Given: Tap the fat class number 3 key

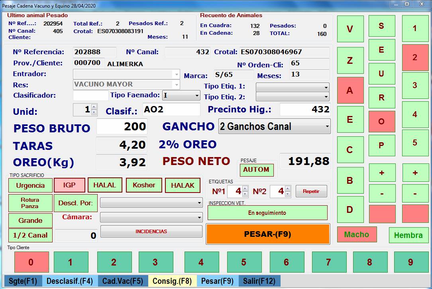Looking at the screenshot, I should pyautogui.click(x=414, y=85).
